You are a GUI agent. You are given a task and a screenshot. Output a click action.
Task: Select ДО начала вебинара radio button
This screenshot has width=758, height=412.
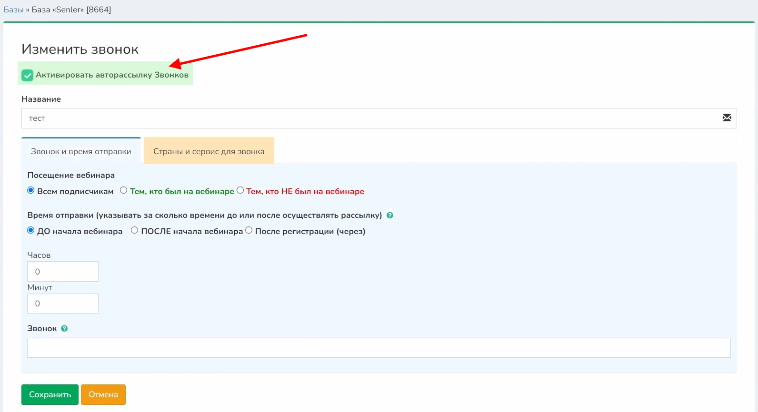[x=31, y=230]
